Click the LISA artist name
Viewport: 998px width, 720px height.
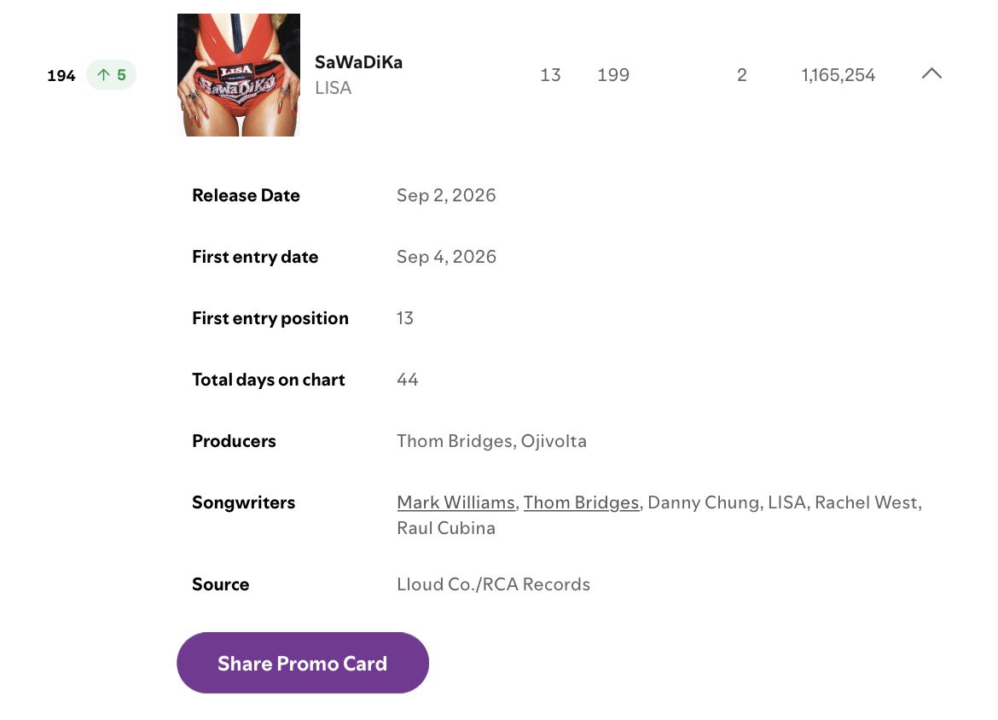[333, 88]
